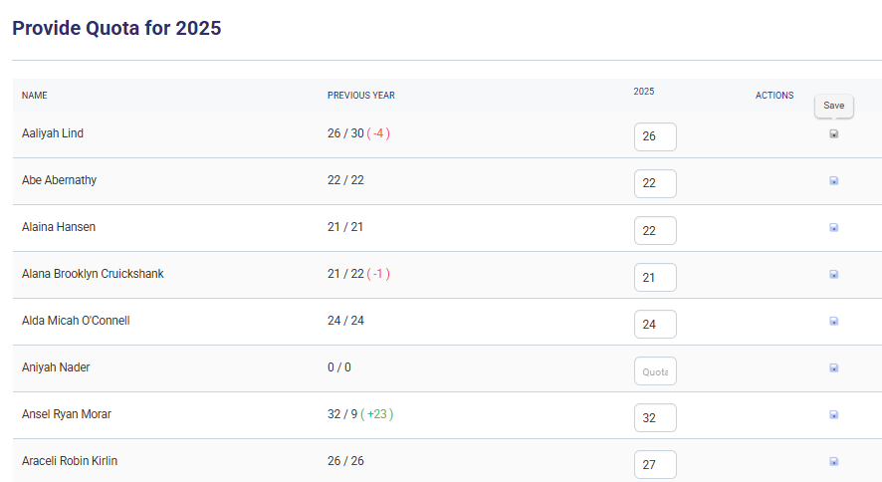The height and width of the screenshot is (482, 882).
Task: Save Alaina Hansen's quota row
Action: (x=833, y=227)
